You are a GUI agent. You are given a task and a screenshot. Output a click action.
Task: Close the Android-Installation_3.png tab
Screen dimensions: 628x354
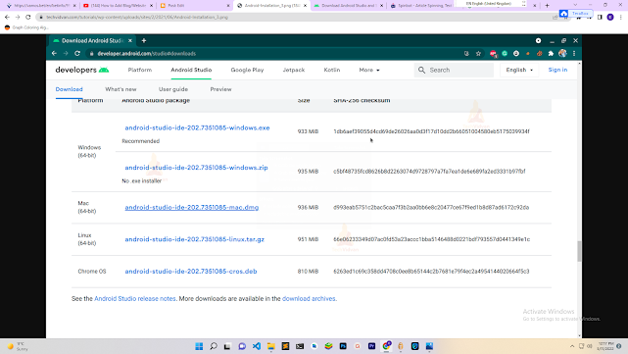(x=306, y=6)
